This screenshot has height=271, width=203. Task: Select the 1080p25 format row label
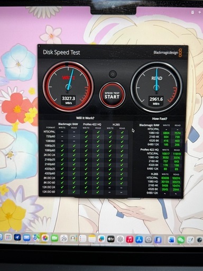pos(50,146)
